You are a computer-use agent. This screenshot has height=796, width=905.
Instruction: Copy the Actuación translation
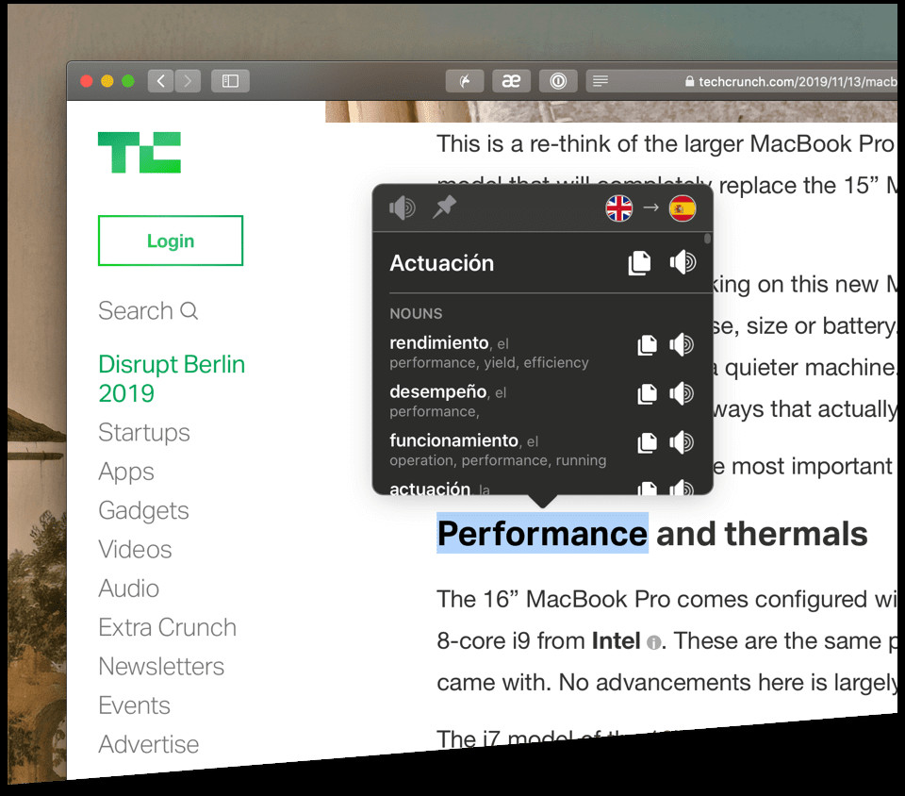point(639,262)
